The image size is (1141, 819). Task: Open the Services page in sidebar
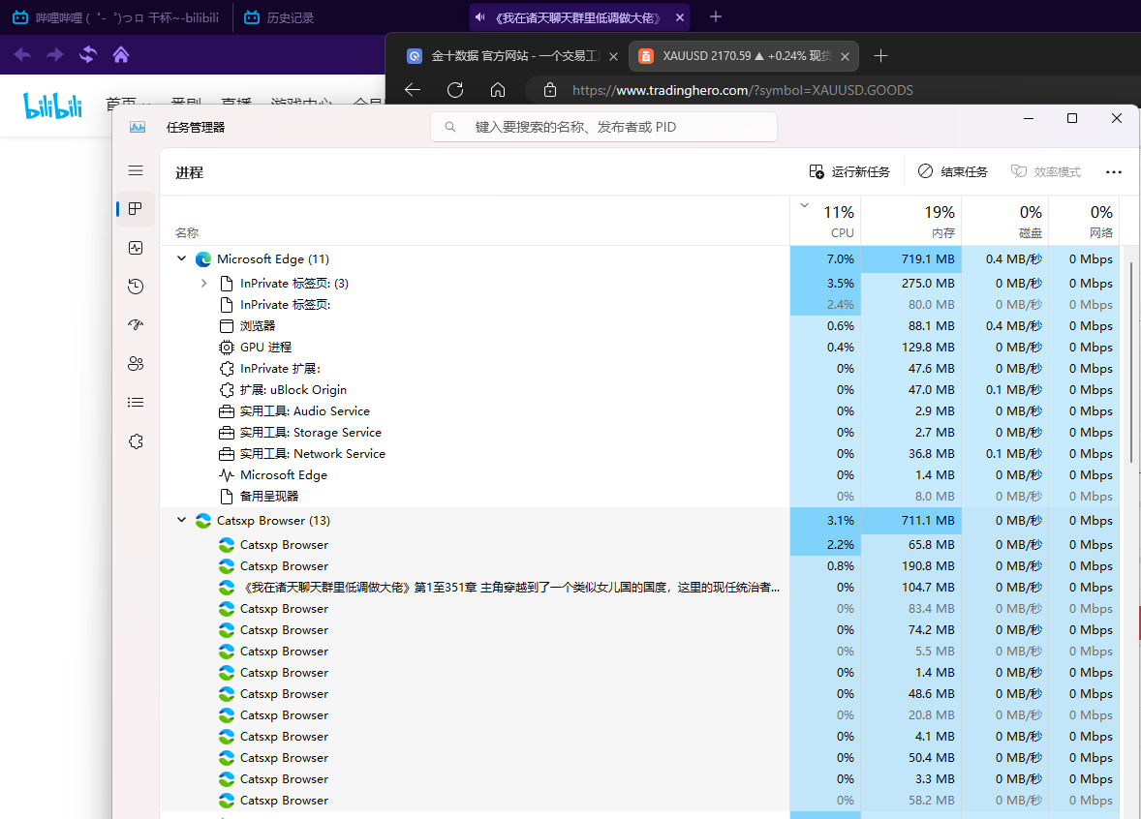point(136,441)
